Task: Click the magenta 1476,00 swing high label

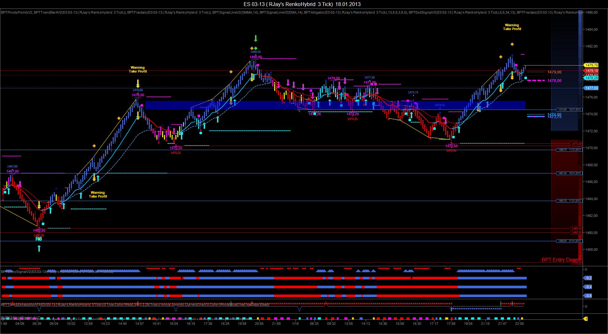Action: point(138,95)
